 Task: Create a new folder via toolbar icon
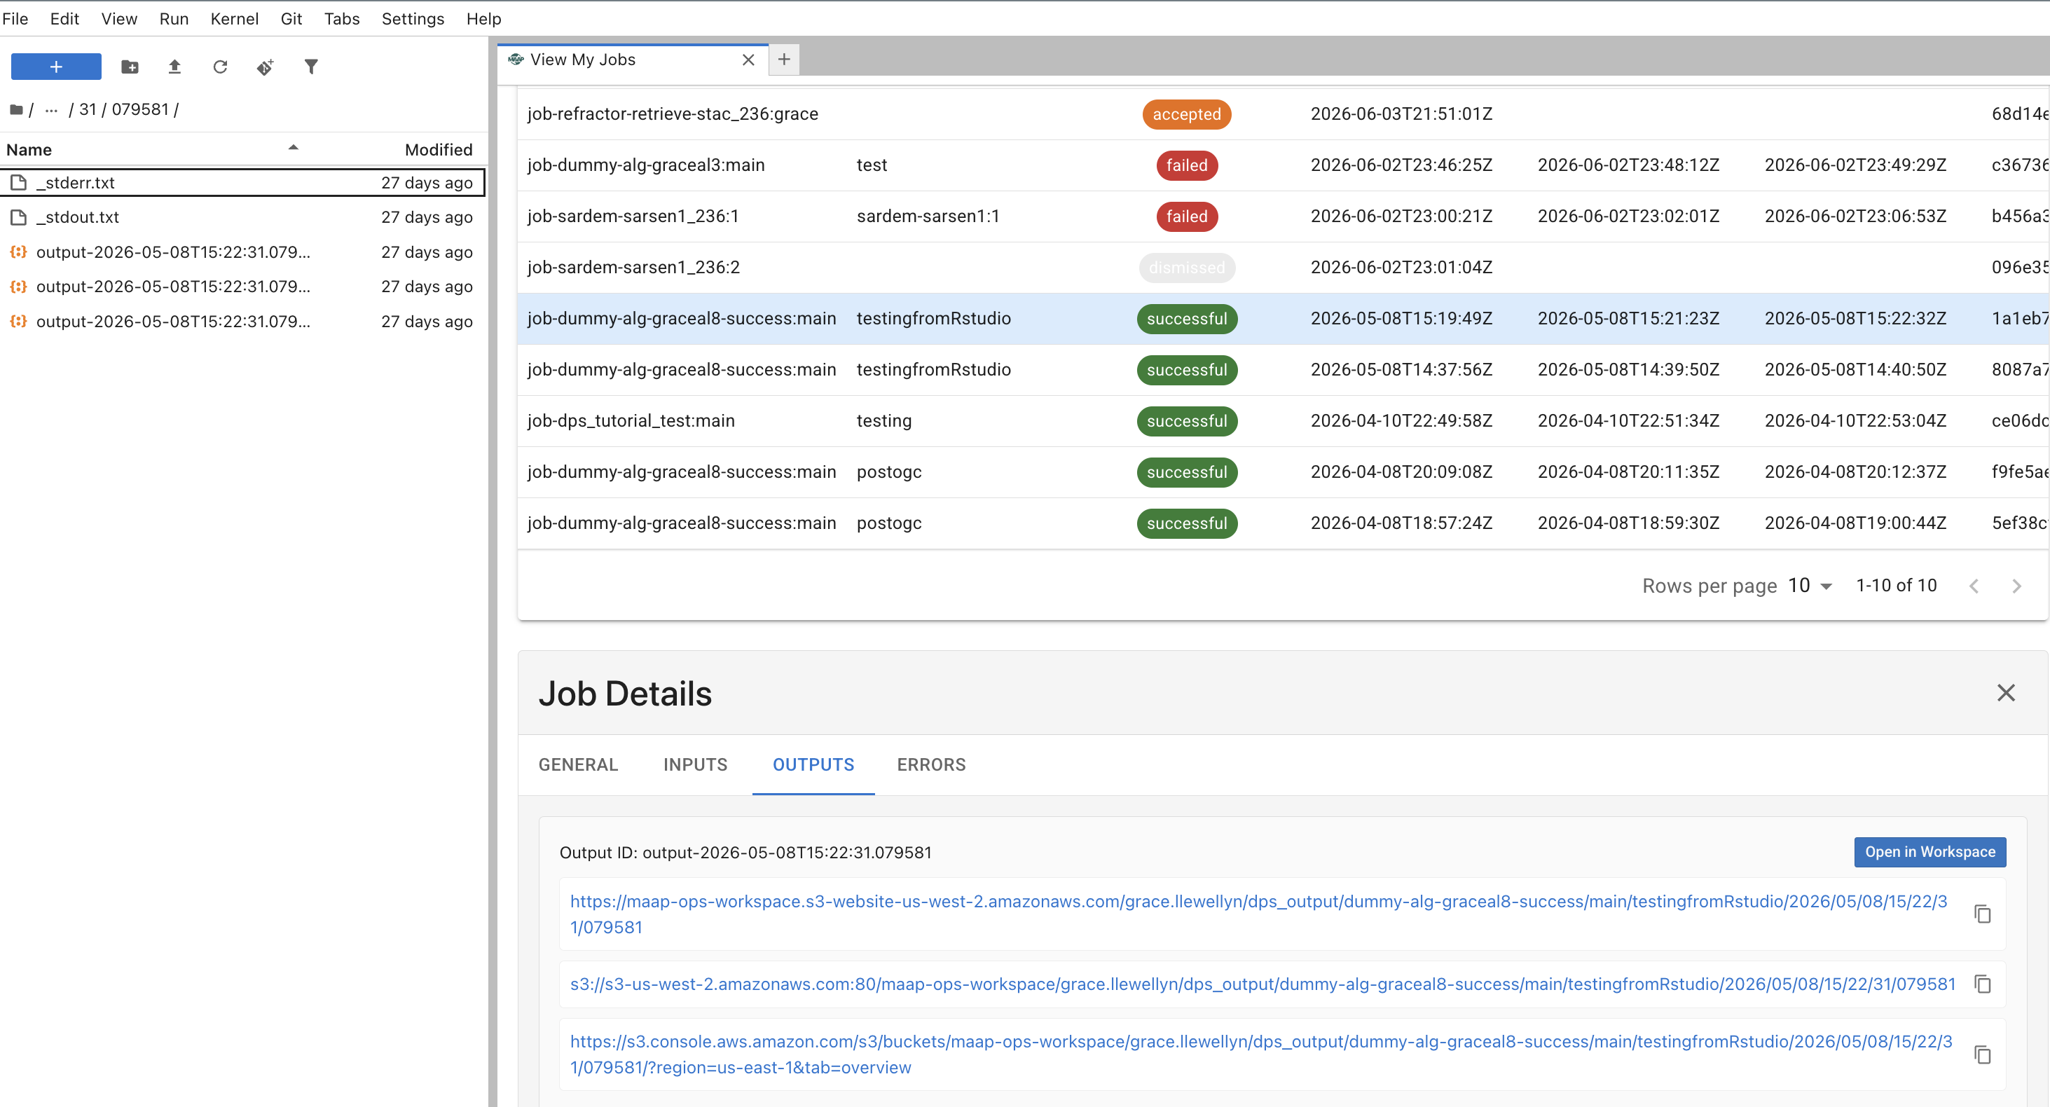(130, 67)
